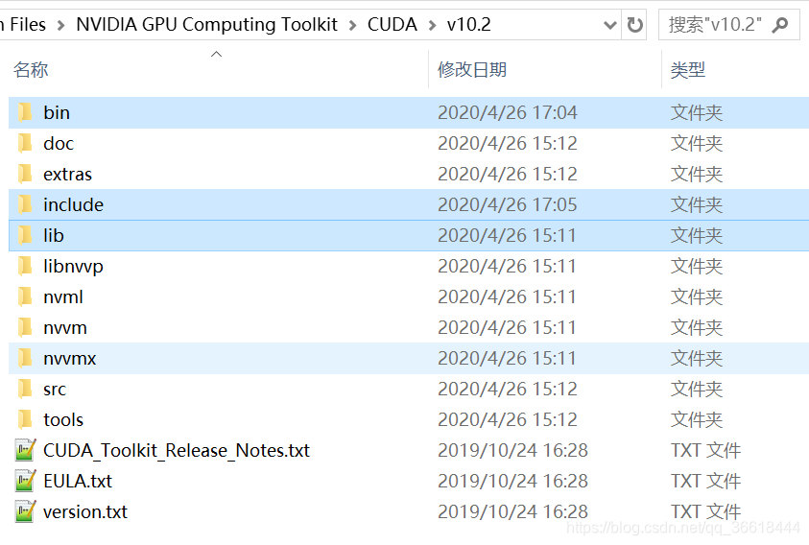The width and height of the screenshot is (809, 545).
Task: Select EULA.txt file name
Action: pos(78,481)
